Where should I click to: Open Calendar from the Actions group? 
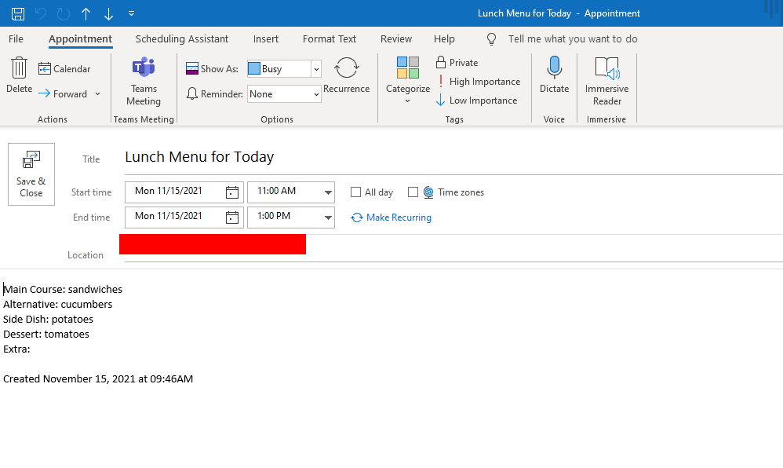64,69
